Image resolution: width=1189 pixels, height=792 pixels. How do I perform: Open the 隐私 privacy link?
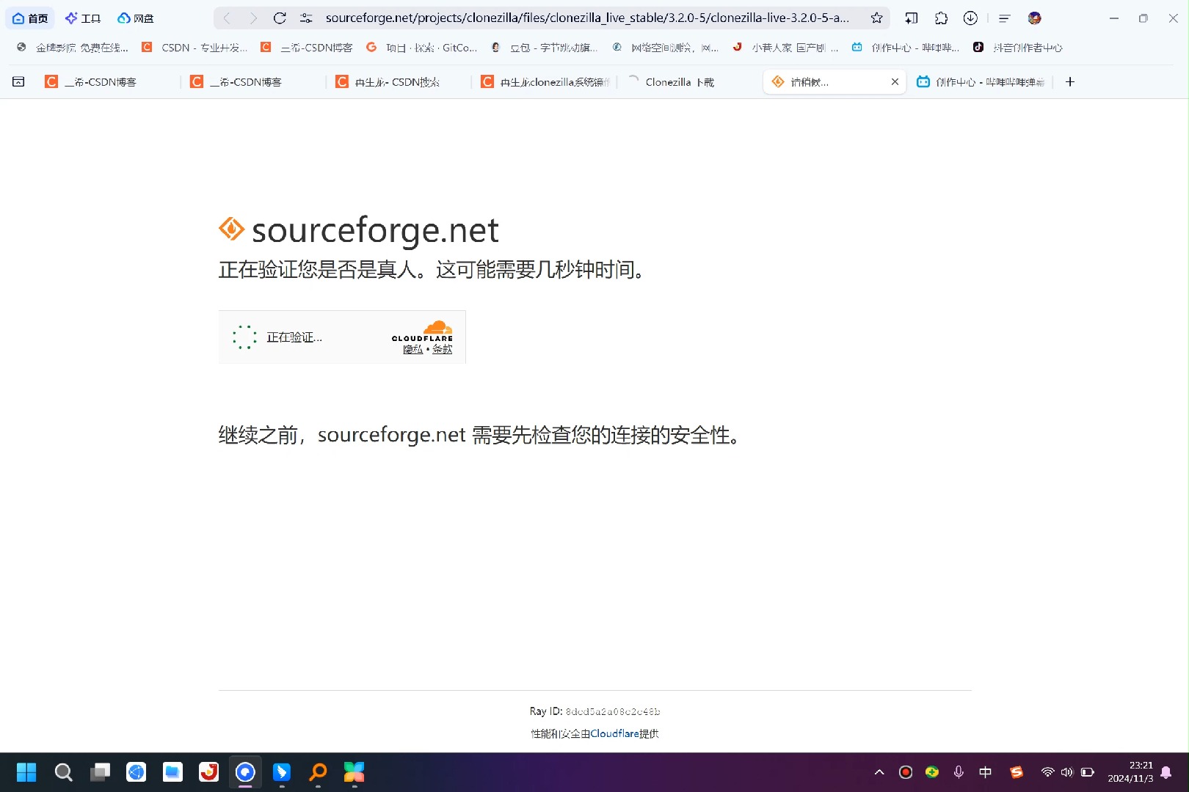[x=412, y=350]
